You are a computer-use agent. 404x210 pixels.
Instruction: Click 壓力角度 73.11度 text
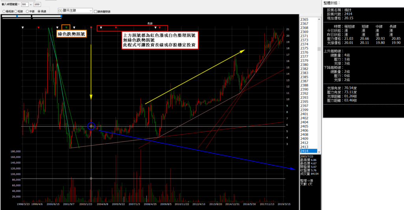(x=342, y=92)
